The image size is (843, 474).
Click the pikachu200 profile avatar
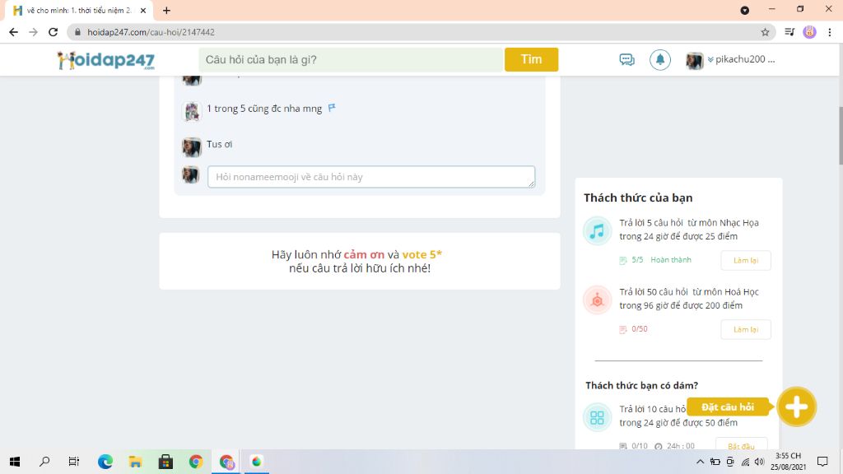point(694,61)
